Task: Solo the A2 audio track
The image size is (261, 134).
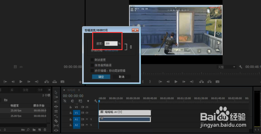Action: pyautogui.click(x=91, y=125)
